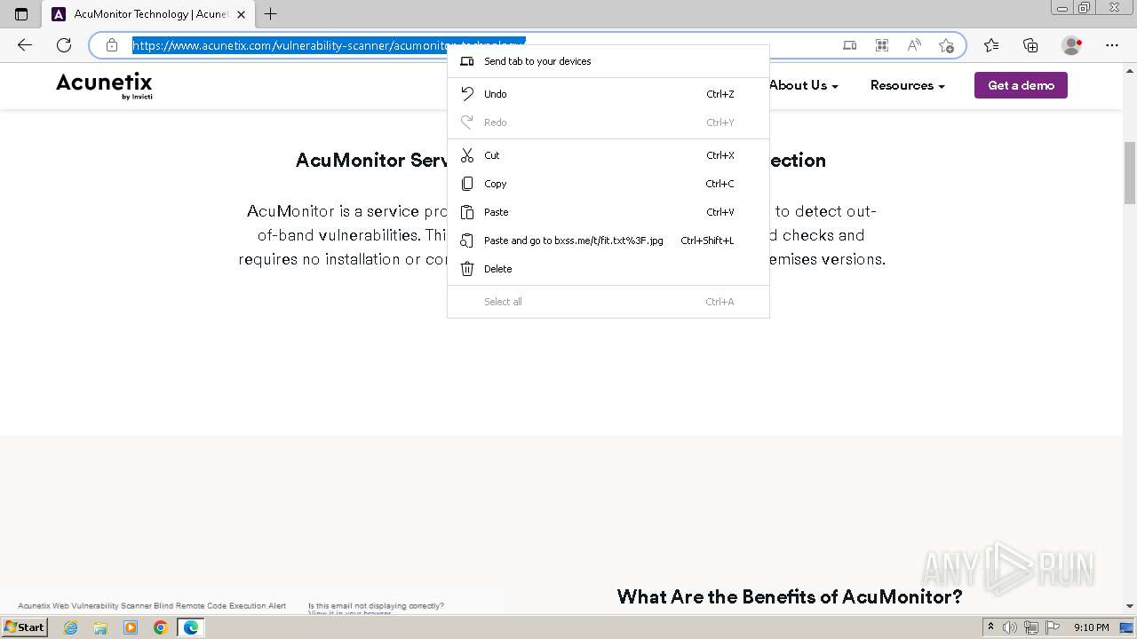The height and width of the screenshot is (639, 1137).
Task: Choose Delete from the context menu
Action: (x=608, y=269)
